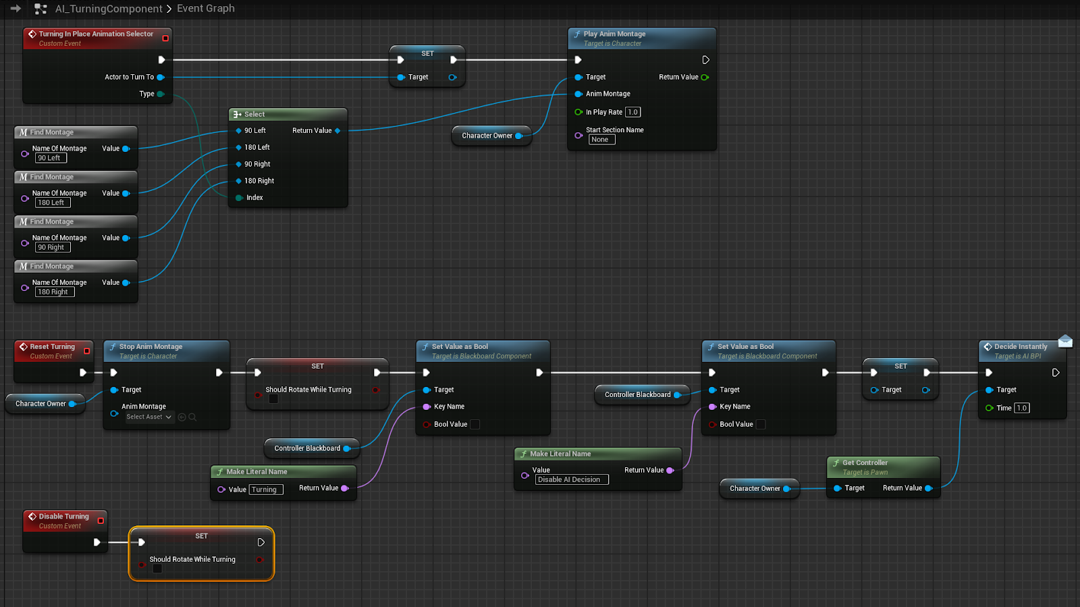This screenshot has width=1080, height=607.
Task: Click red delegate pin on Turning In Place Animation Selector
Action: (x=165, y=38)
